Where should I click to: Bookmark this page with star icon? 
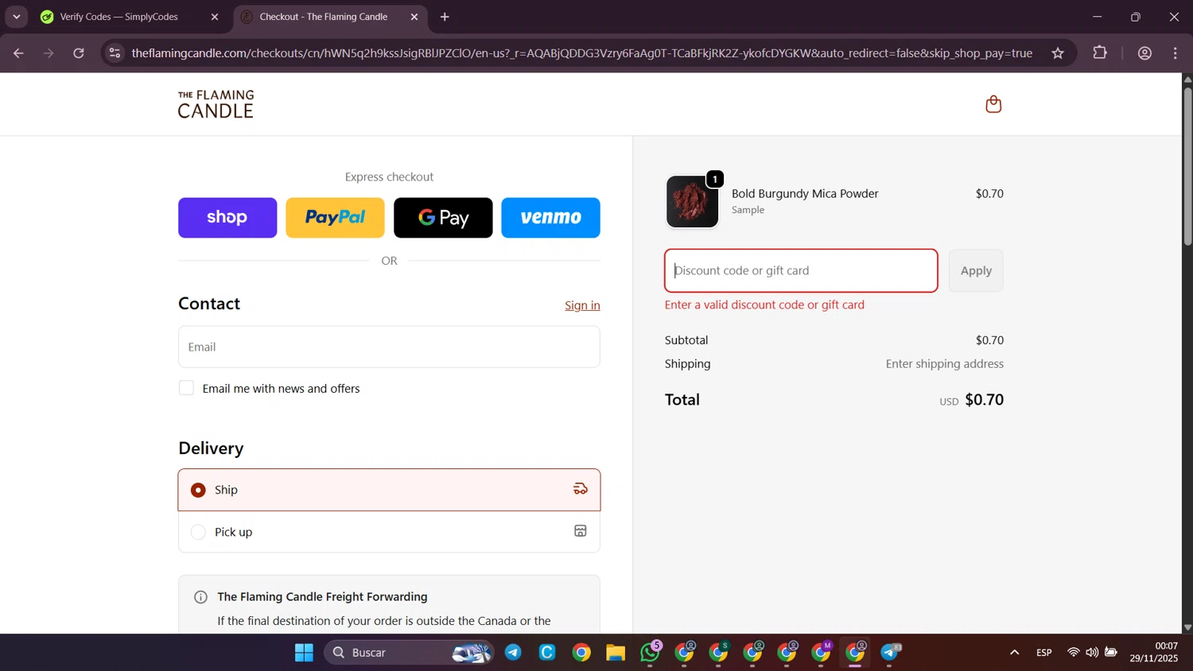(x=1058, y=53)
